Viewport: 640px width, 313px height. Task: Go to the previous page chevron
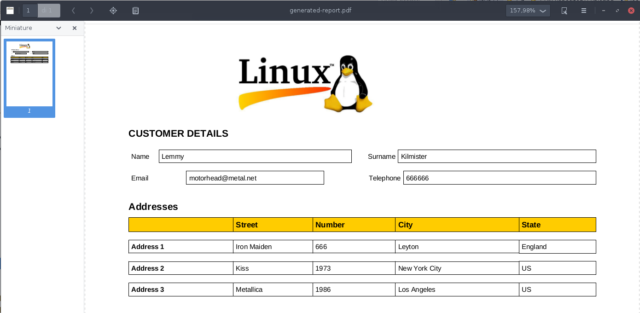tap(74, 10)
